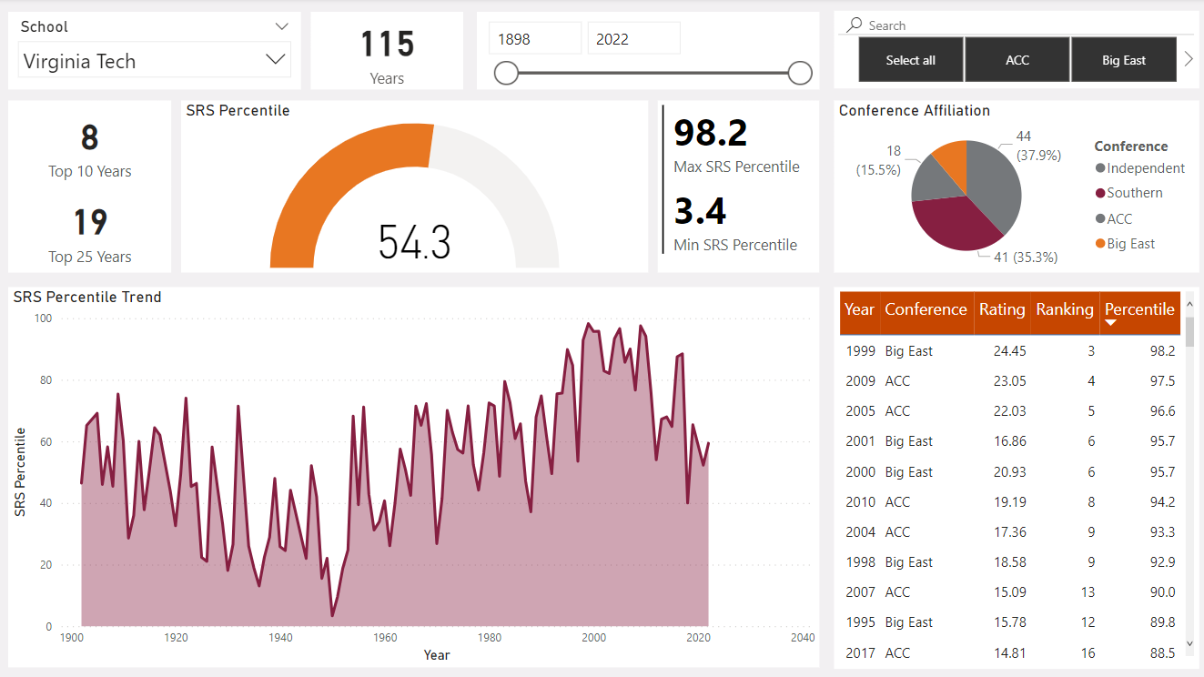1204x677 pixels.
Task: Select the 2001 row year cell
Action: 860,441
